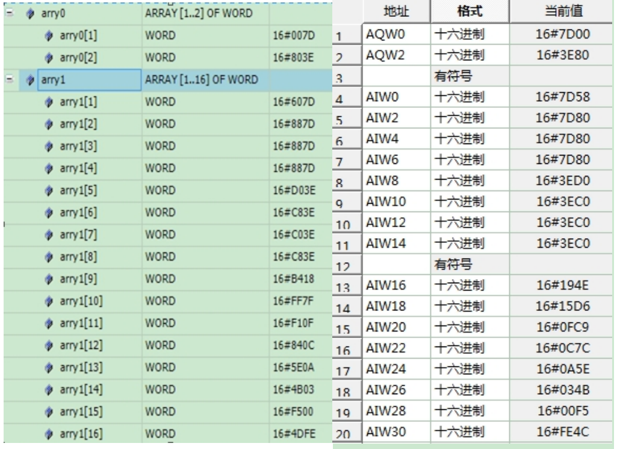Click value 16#3ED0 for AIW8
Image resolution: width=617 pixels, height=449 pixels.
pos(563,181)
